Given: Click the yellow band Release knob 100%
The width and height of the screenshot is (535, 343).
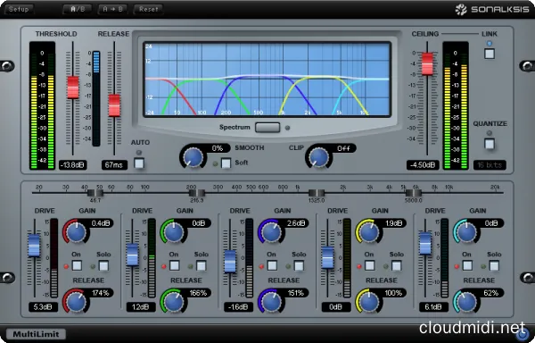Looking at the screenshot, I should point(369,302).
